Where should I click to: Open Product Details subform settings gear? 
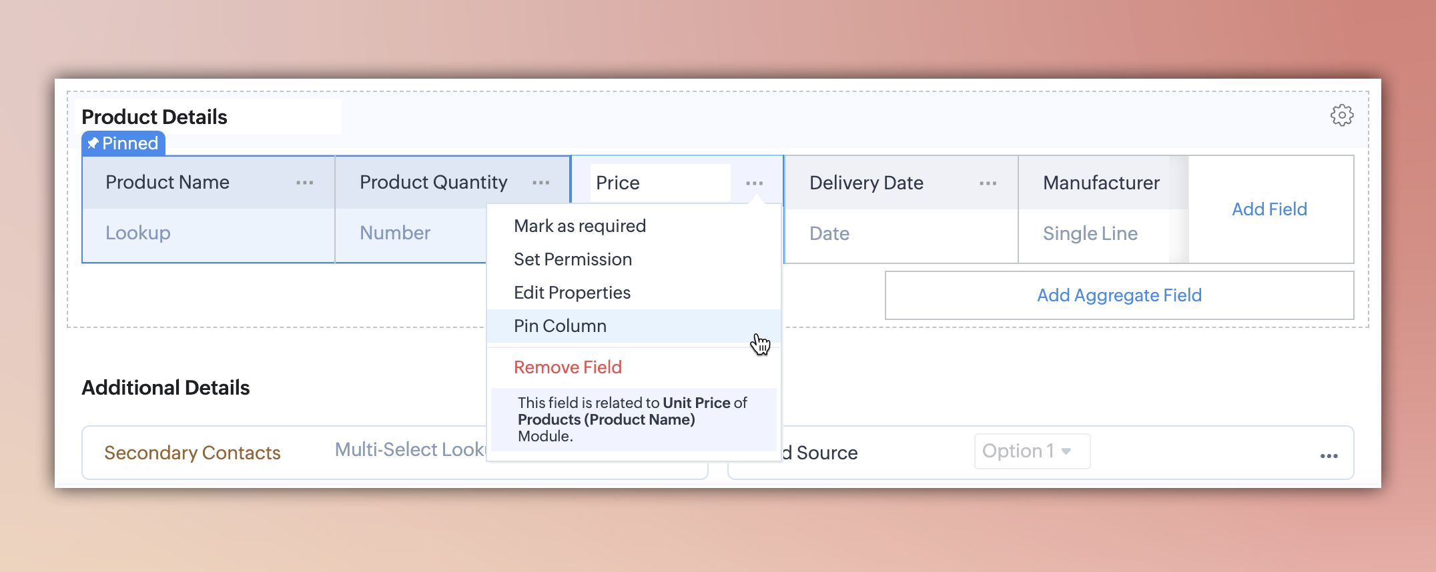pos(1341,115)
